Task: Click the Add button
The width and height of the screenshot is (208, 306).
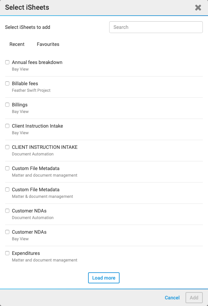Action: (194, 298)
